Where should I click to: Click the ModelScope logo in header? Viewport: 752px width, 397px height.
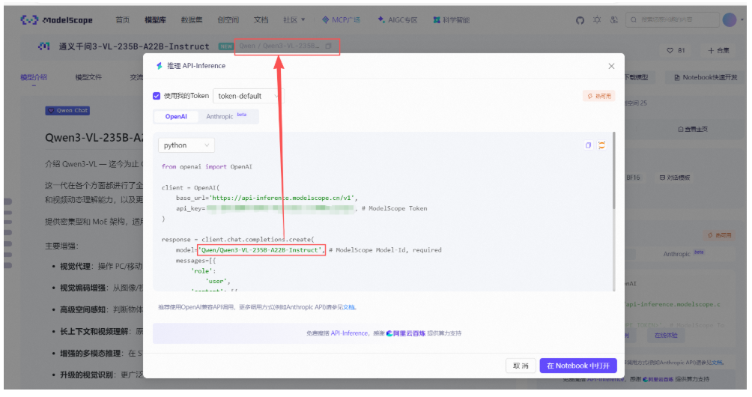click(57, 19)
